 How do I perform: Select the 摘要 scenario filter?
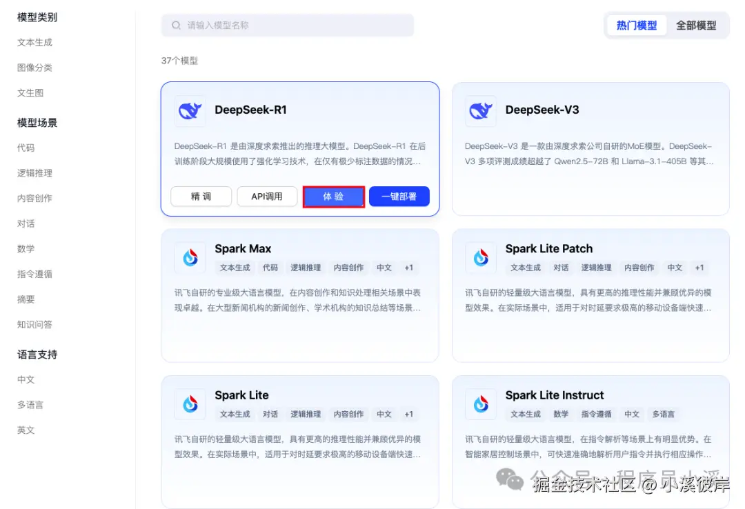click(x=26, y=299)
